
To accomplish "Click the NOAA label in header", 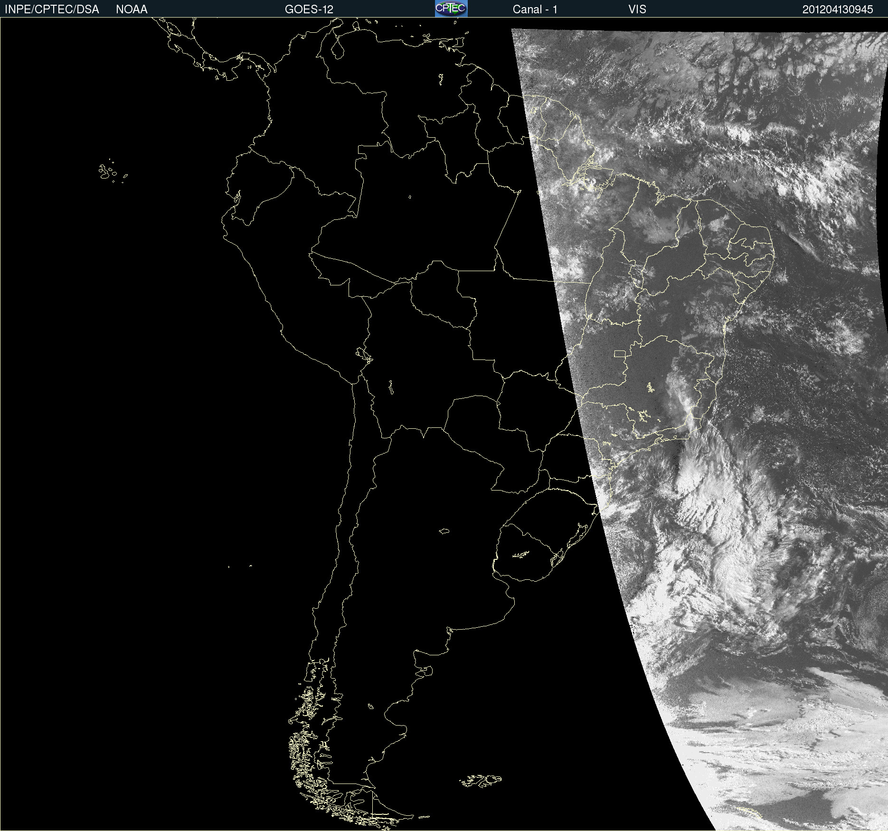I will (x=132, y=9).
